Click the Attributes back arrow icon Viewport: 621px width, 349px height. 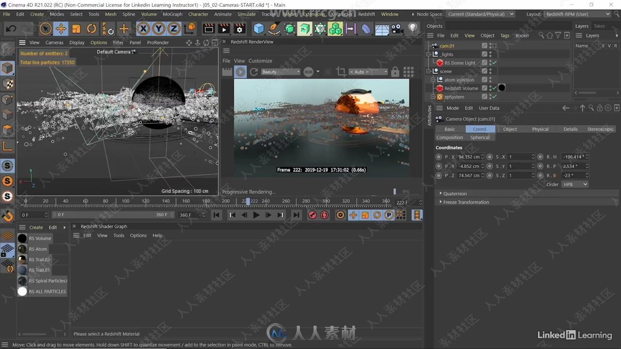566,108
